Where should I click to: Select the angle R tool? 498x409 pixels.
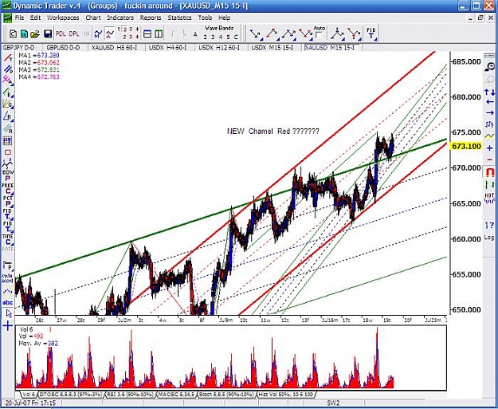pyautogui.click(x=8, y=116)
